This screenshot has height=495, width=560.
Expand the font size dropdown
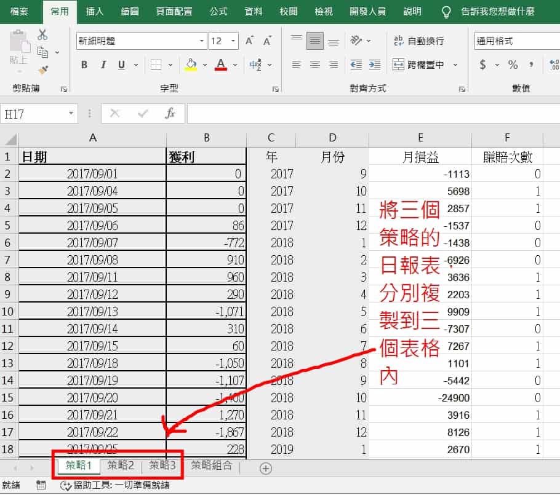(x=233, y=41)
